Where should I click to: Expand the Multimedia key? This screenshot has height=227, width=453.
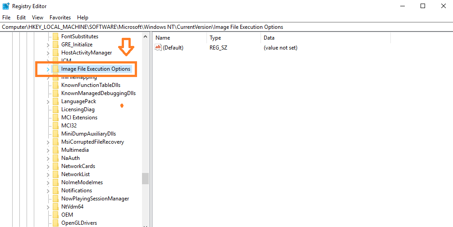(x=48, y=150)
